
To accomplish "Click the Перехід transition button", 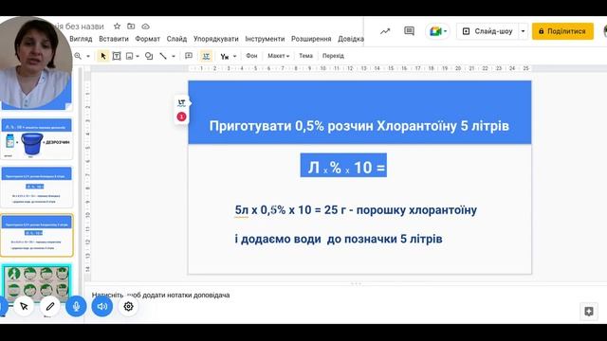I will [333, 56].
